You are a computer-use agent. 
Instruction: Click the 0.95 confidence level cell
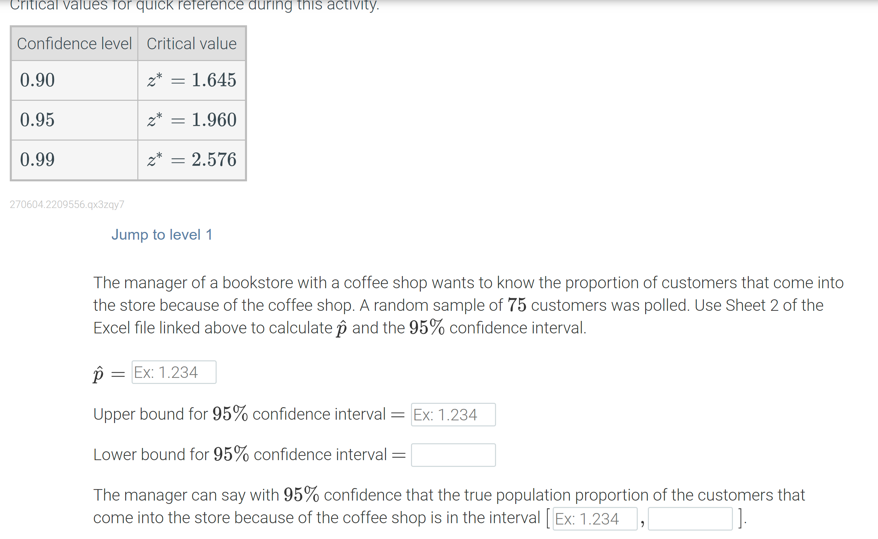pos(37,120)
